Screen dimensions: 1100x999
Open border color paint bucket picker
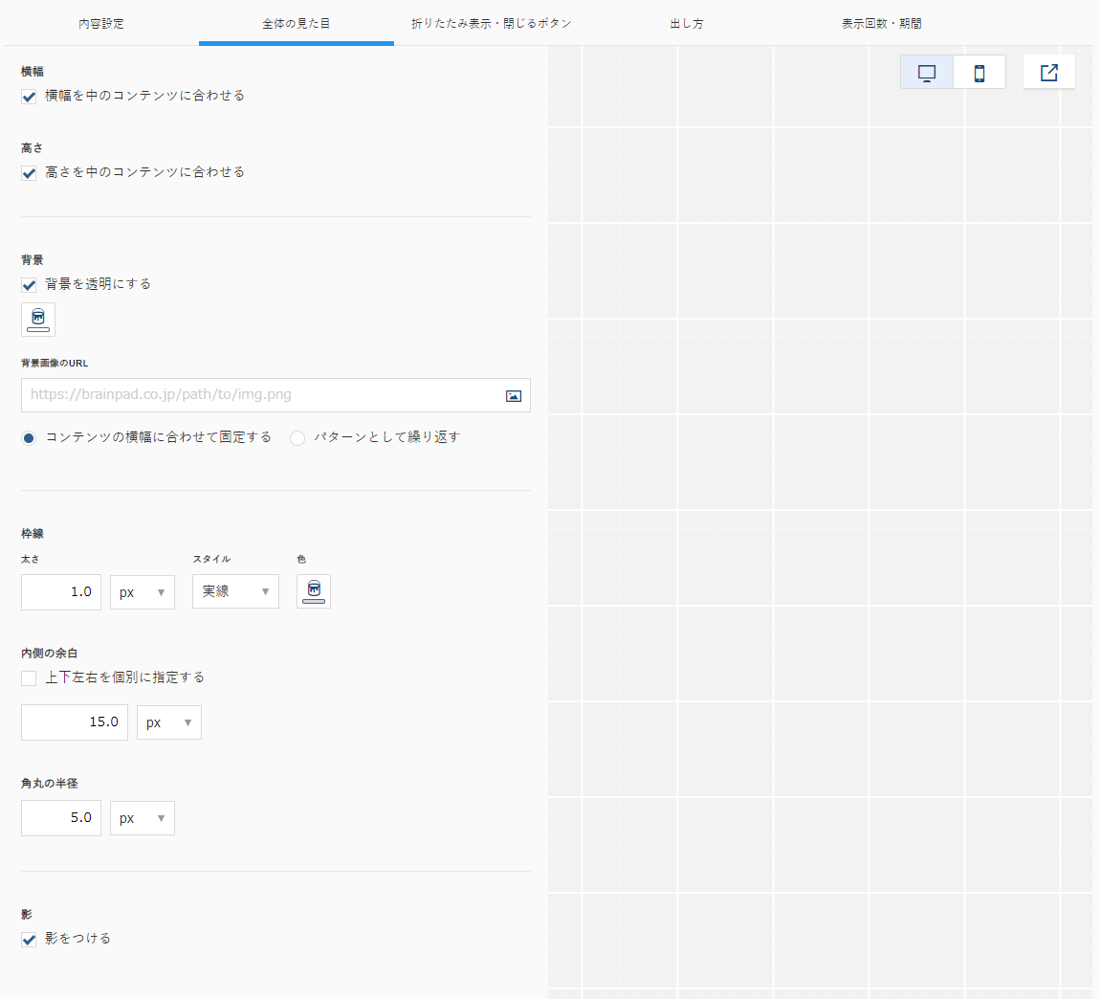tap(314, 591)
